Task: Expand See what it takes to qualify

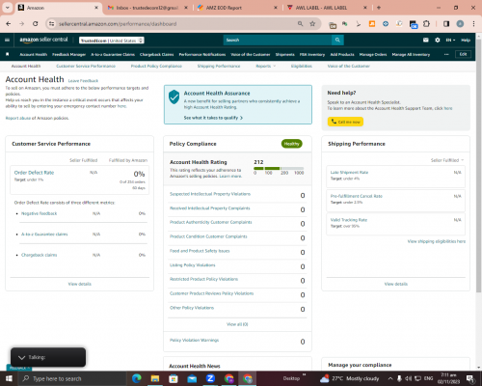Action: pyautogui.click(x=213, y=118)
